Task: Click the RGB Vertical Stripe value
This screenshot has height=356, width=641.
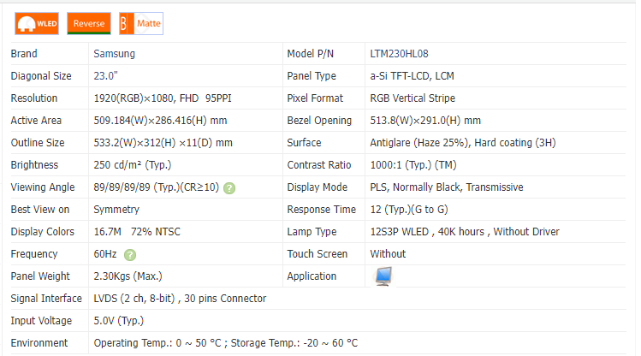Action: coord(412,98)
